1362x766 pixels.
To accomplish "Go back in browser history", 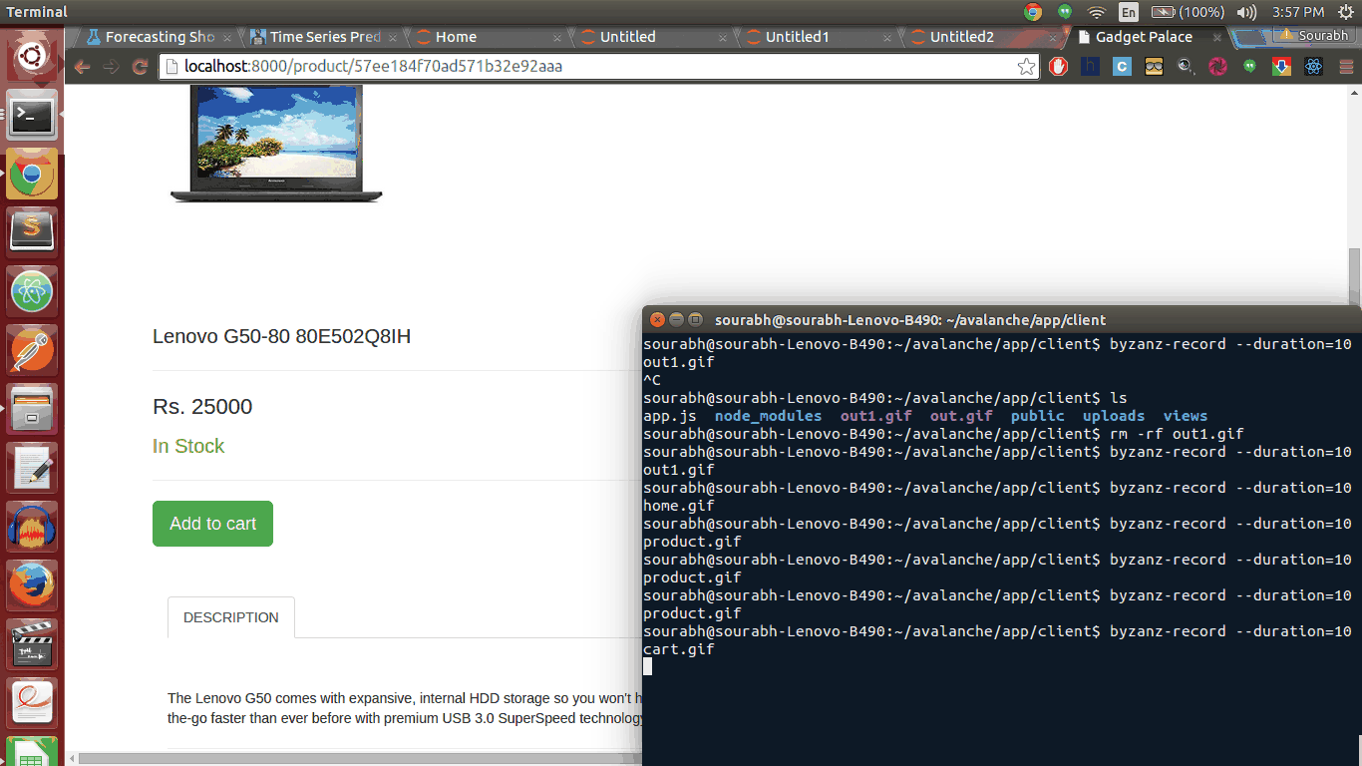I will (82, 67).
